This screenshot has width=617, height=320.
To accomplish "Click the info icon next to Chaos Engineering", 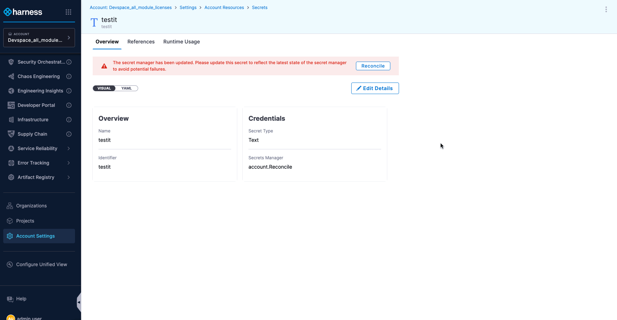I will click(69, 76).
